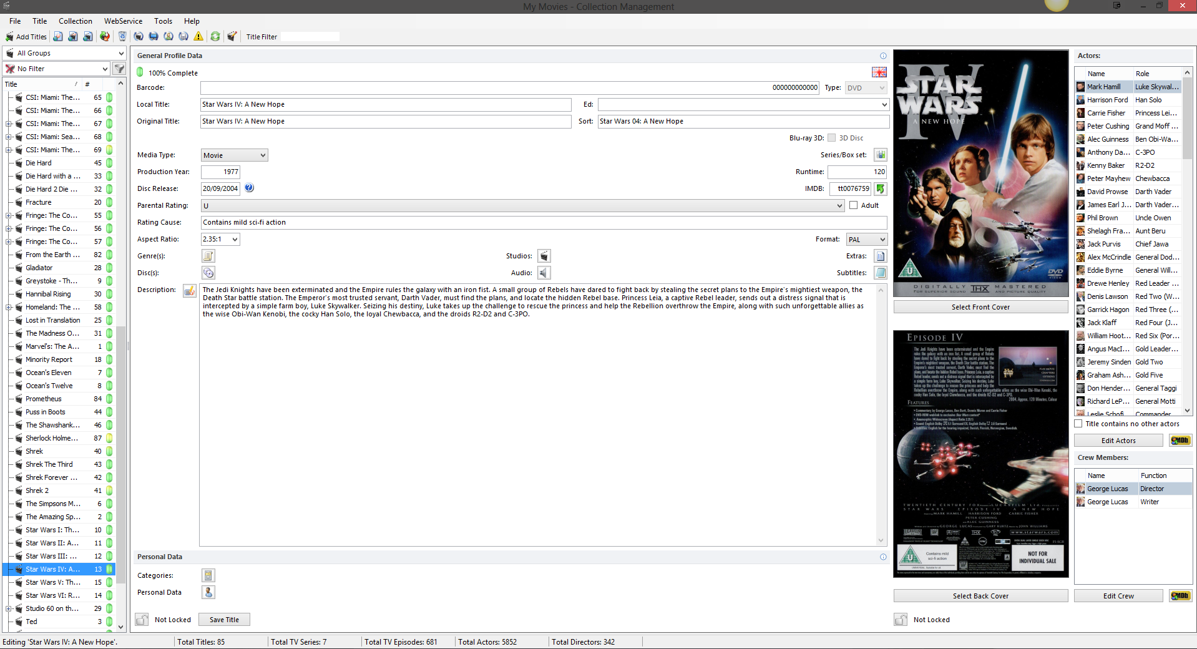Open the Studios editor icon
This screenshot has width=1197, height=649.
click(544, 256)
